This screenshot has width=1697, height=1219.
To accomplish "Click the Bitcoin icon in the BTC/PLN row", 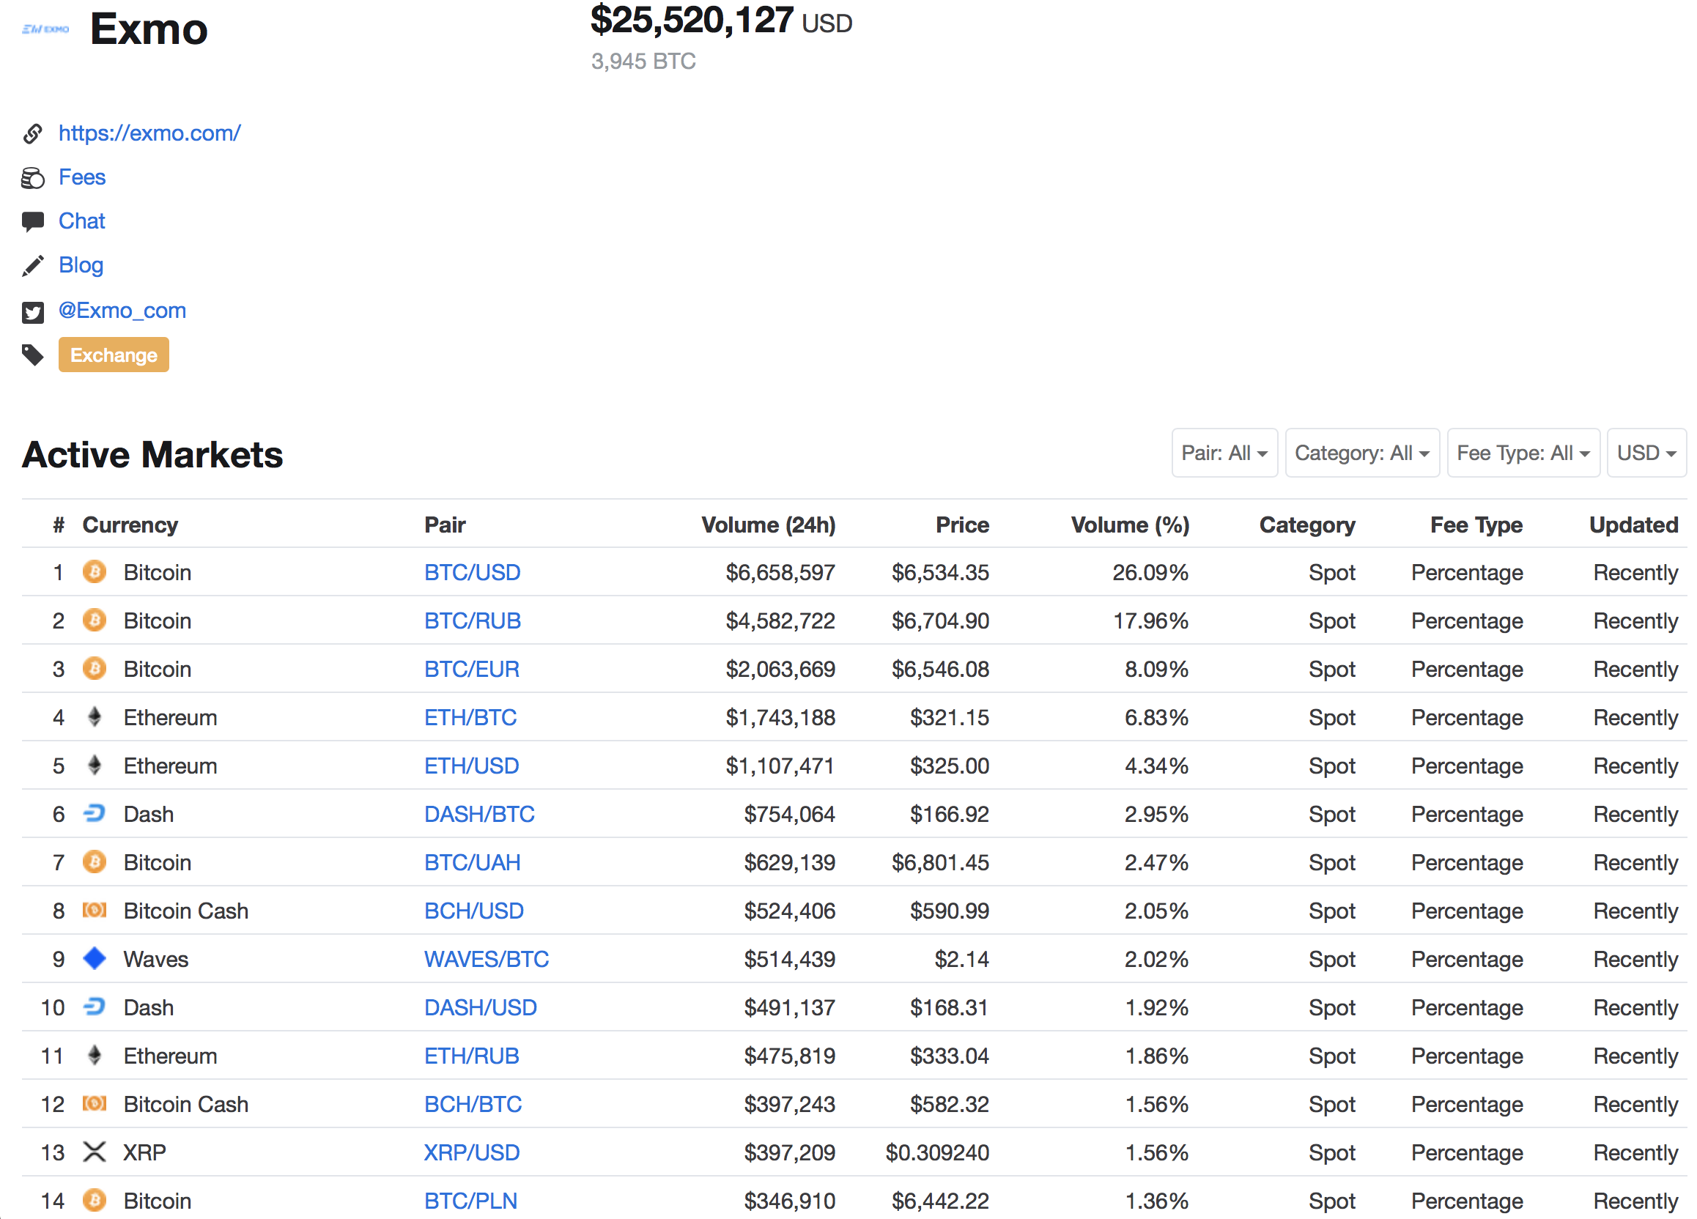I will [x=95, y=1200].
